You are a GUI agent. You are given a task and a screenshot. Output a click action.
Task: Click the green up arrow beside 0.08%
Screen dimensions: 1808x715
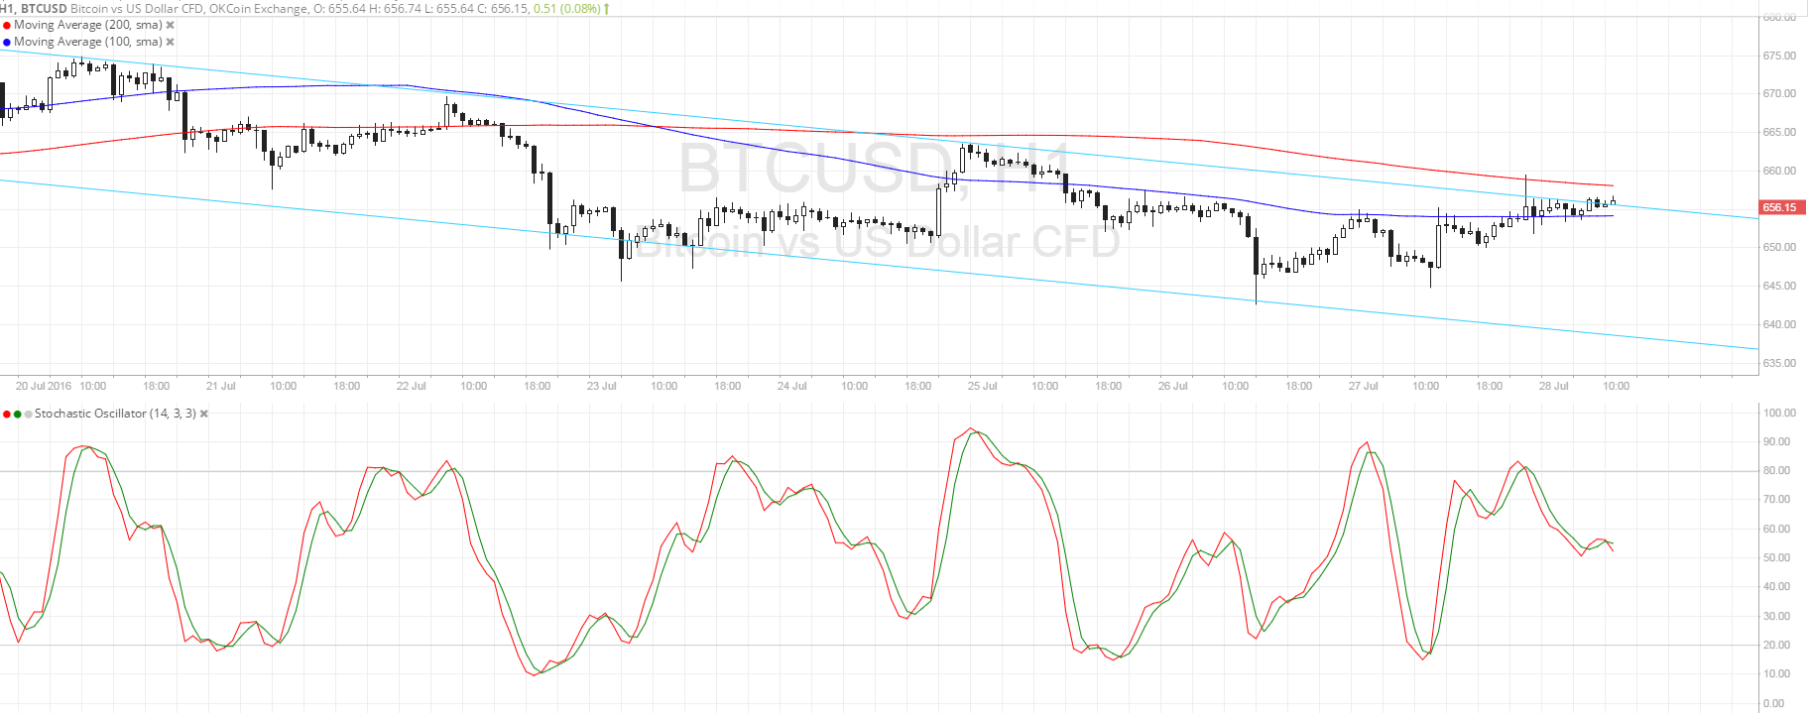click(x=606, y=8)
